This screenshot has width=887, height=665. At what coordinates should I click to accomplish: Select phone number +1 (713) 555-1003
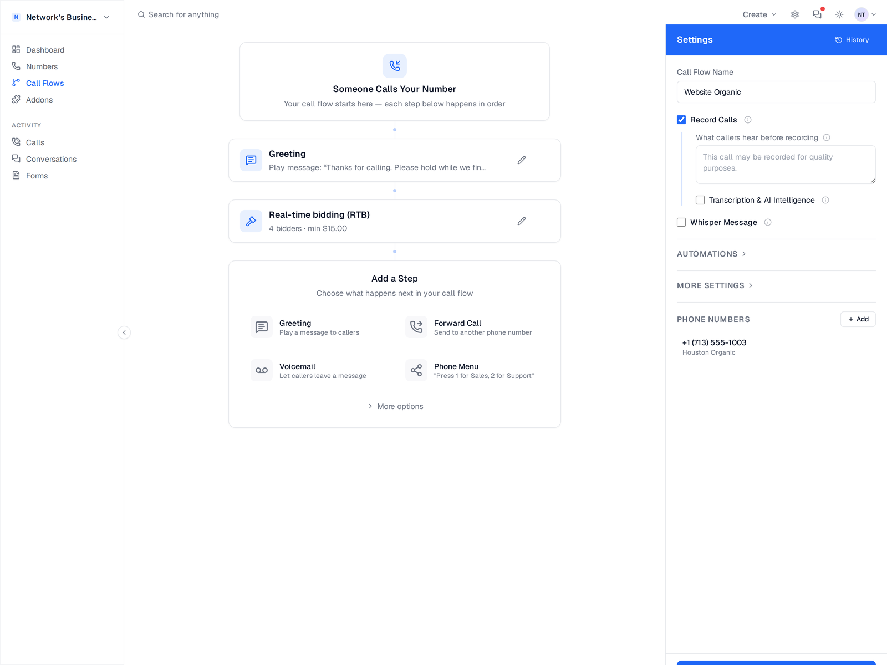click(x=714, y=342)
